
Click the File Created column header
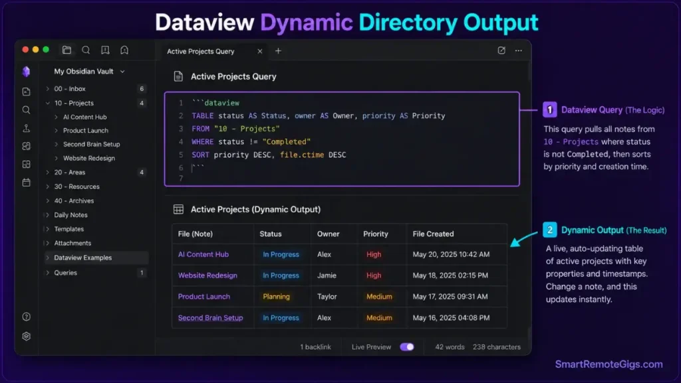point(433,234)
